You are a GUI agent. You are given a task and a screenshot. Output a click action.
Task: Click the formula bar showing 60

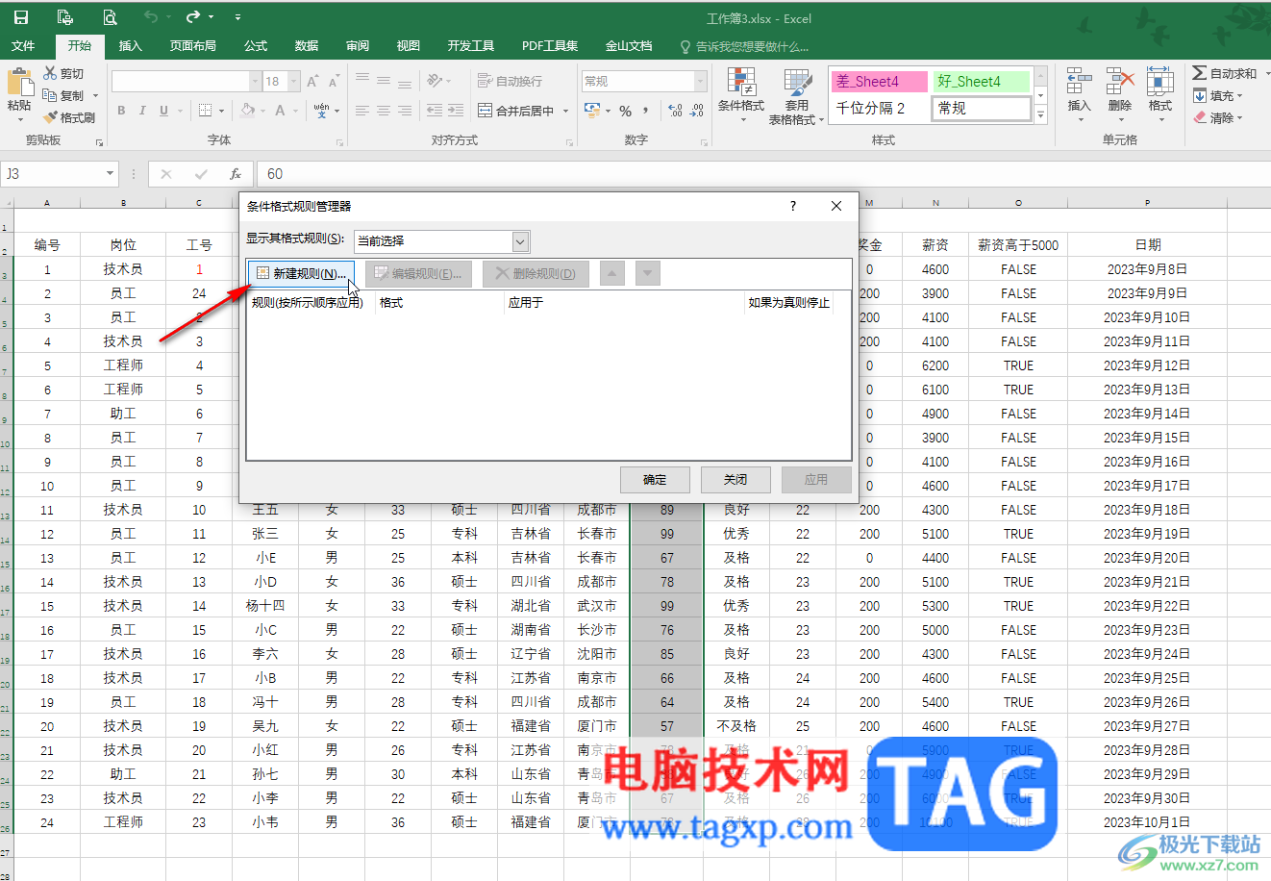click(x=761, y=174)
